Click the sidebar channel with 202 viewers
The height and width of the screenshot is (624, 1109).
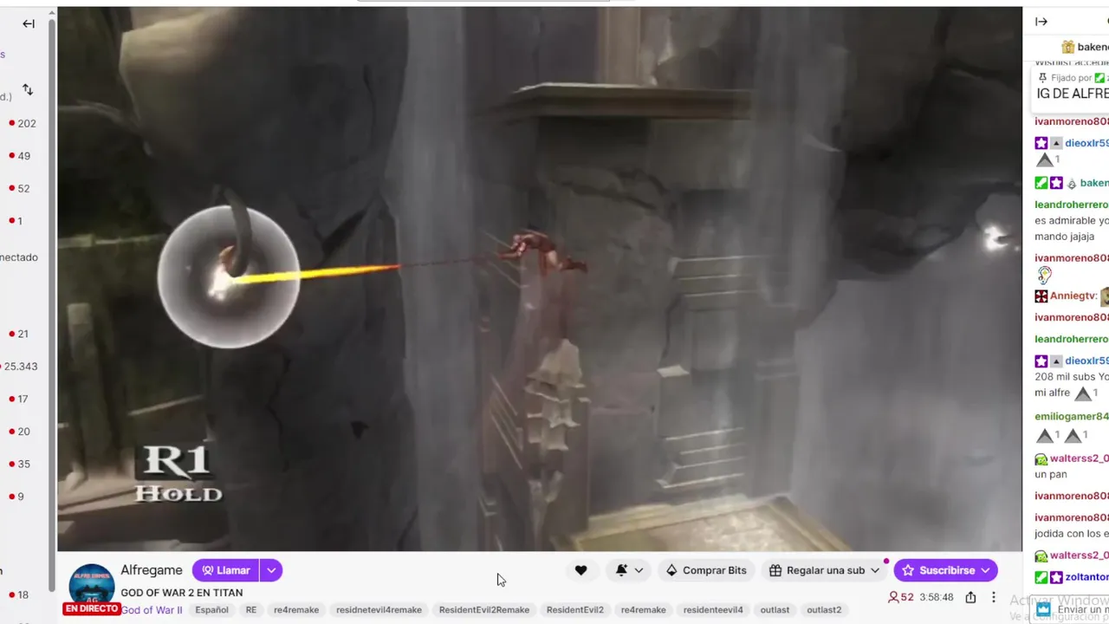coord(23,123)
